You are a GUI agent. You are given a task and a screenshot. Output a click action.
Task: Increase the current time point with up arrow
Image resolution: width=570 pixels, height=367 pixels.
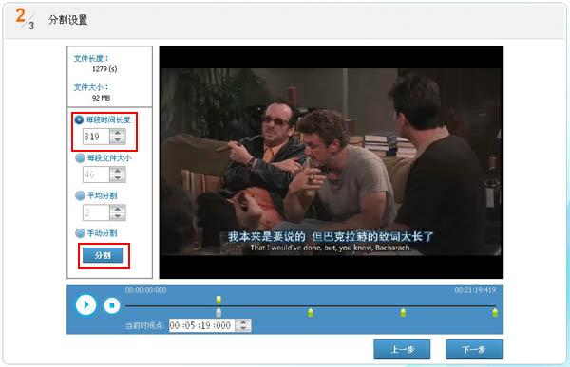point(243,322)
